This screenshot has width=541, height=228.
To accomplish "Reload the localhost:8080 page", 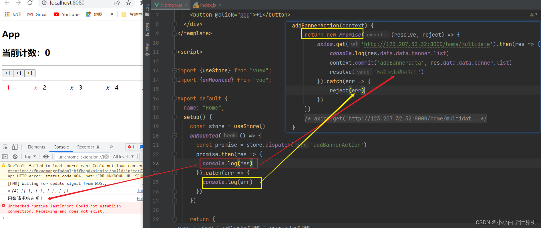I will tap(30, 3).
